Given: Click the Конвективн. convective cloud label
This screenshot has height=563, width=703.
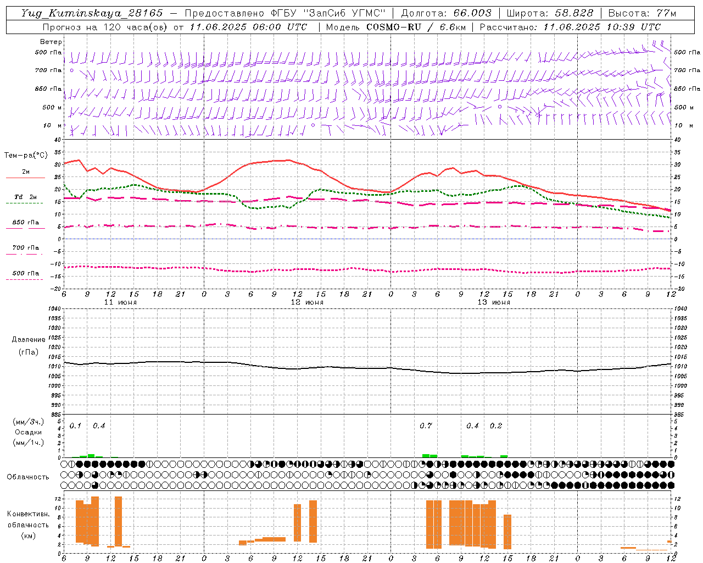Looking at the screenshot, I should click(29, 514).
